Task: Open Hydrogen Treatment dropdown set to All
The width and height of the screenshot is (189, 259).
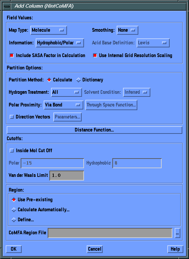Action: point(66,92)
